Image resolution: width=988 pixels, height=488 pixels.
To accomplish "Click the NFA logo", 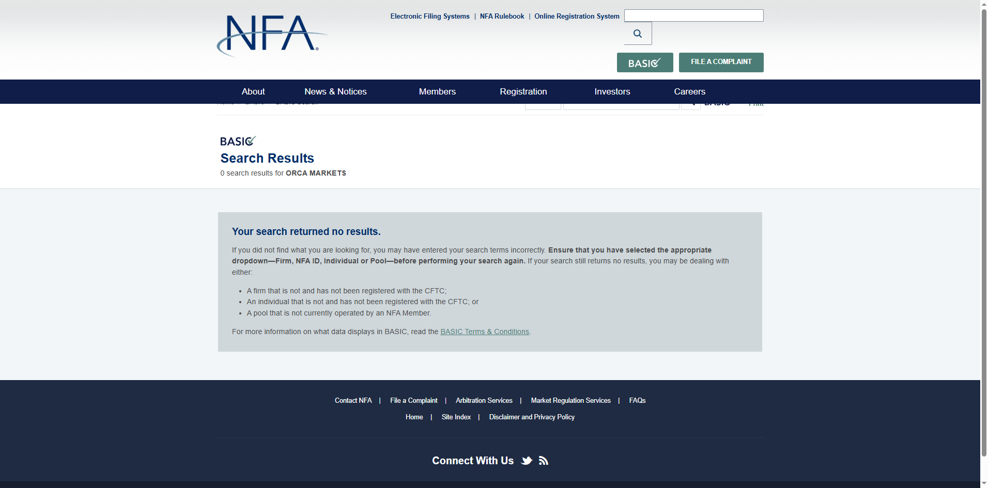I will coord(272,35).
